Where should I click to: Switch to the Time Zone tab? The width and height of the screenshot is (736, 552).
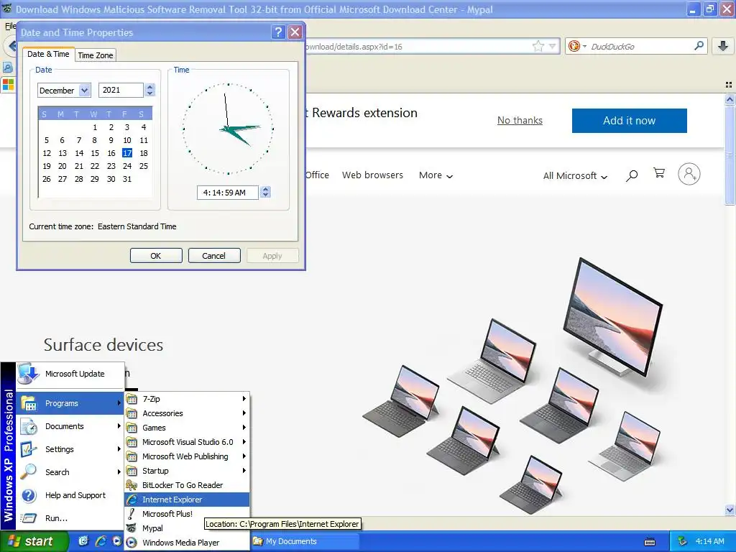[x=96, y=55]
